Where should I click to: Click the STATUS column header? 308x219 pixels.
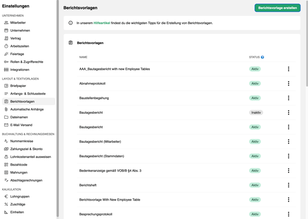tap(254, 57)
